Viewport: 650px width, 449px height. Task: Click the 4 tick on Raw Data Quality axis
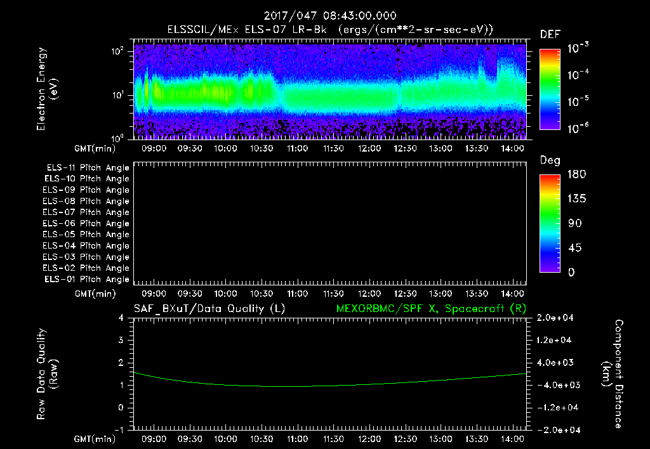(121, 318)
